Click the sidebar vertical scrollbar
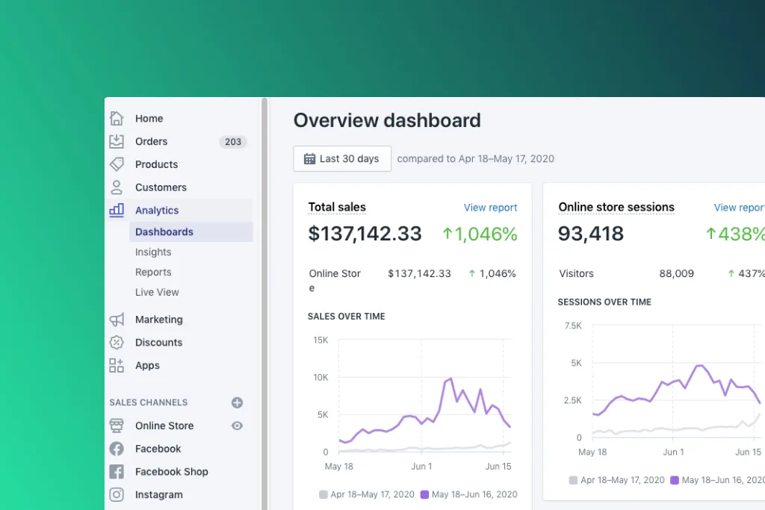The height and width of the screenshot is (510, 765). pyautogui.click(x=264, y=299)
